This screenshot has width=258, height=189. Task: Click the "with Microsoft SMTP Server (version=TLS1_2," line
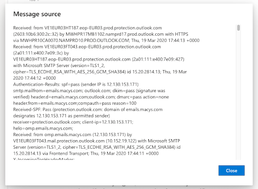tap(59, 66)
